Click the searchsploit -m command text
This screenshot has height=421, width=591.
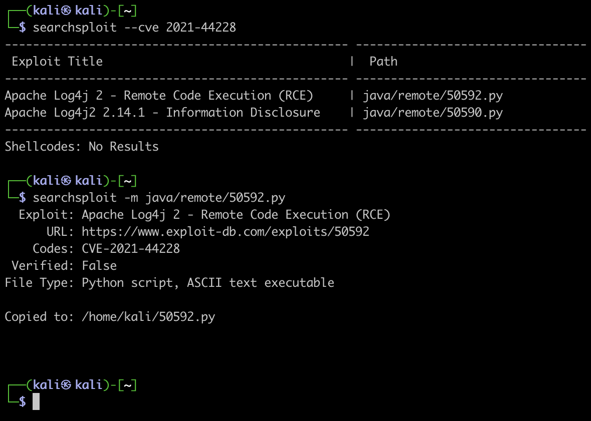point(159,198)
